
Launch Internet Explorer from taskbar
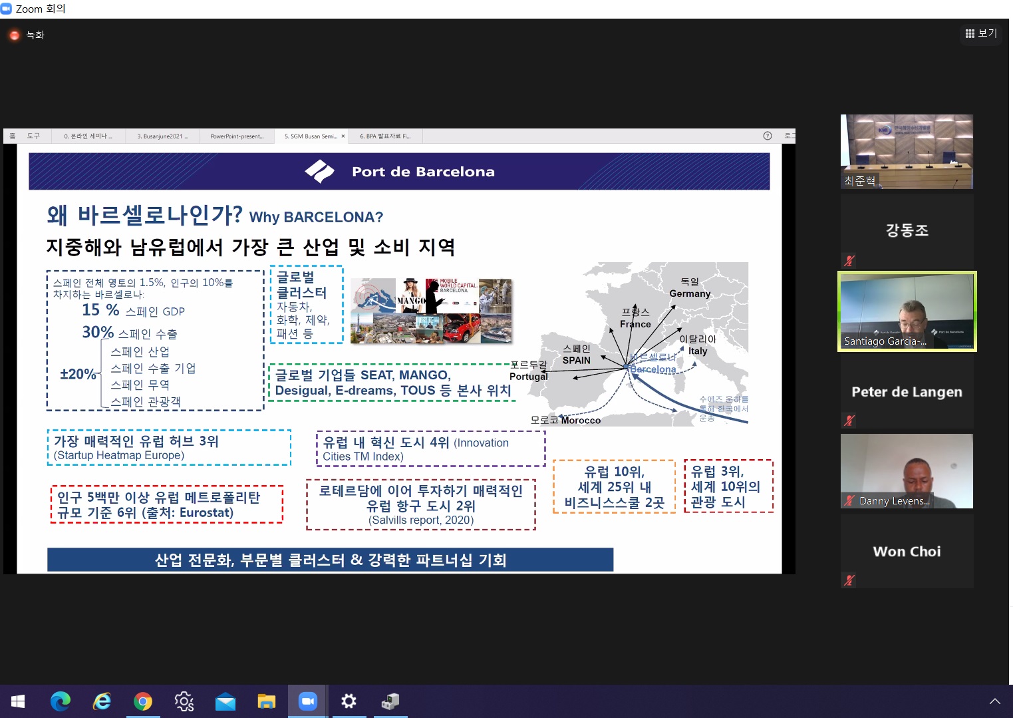[x=102, y=701]
